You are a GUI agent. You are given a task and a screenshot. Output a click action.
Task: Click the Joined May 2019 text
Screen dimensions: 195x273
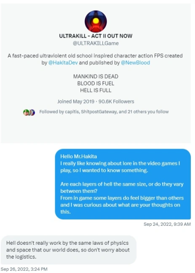(76, 102)
